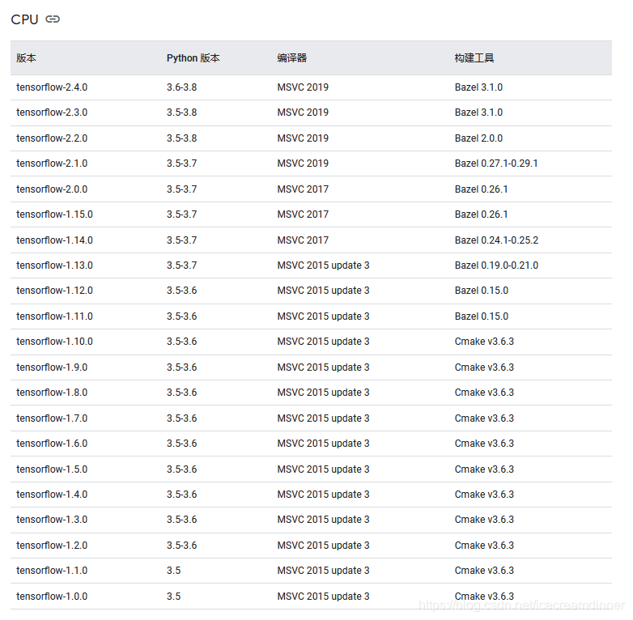The height and width of the screenshot is (620, 633).
Task: Click Cmake v3.6.3 in tensorflow-1.10.0 row
Action: pos(484,341)
